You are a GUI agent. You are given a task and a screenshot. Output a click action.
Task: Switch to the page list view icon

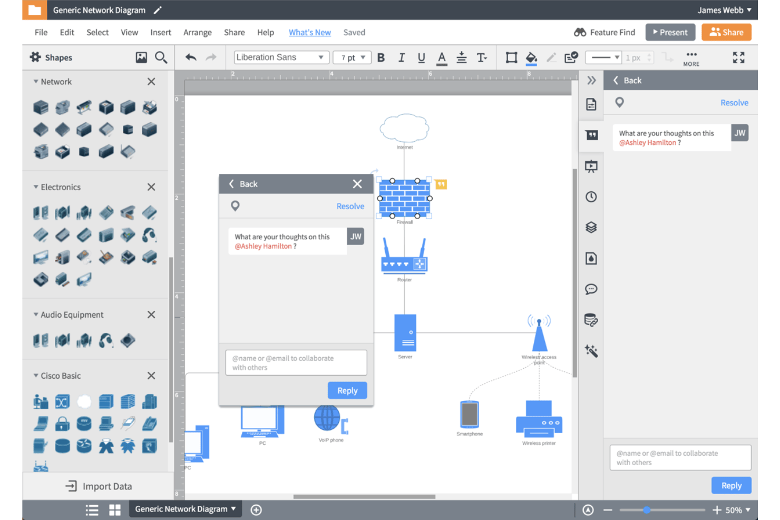(92, 509)
